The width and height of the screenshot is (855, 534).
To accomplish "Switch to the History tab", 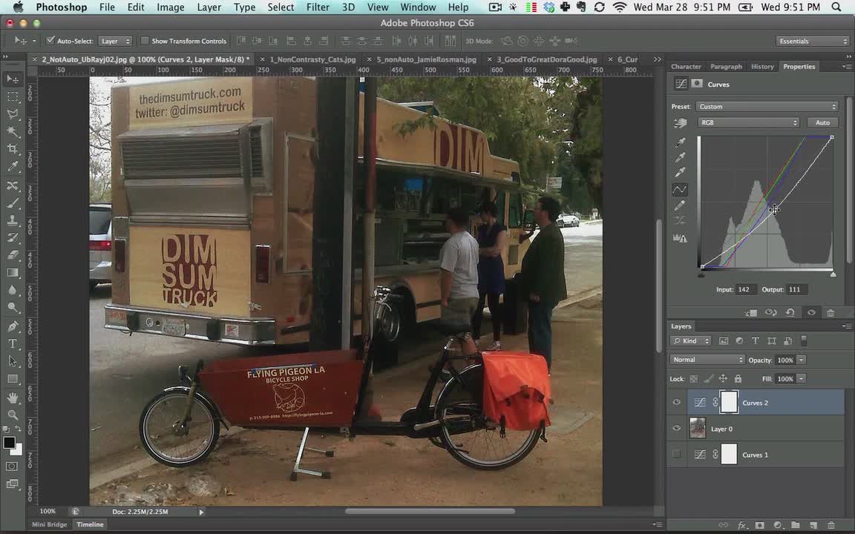I will point(761,67).
